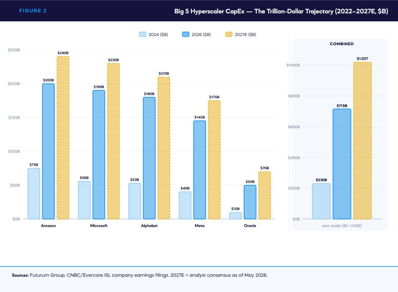Image resolution: width=398 pixels, height=292 pixels.
Task: Click the $240B value label
Action: (x=63, y=53)
